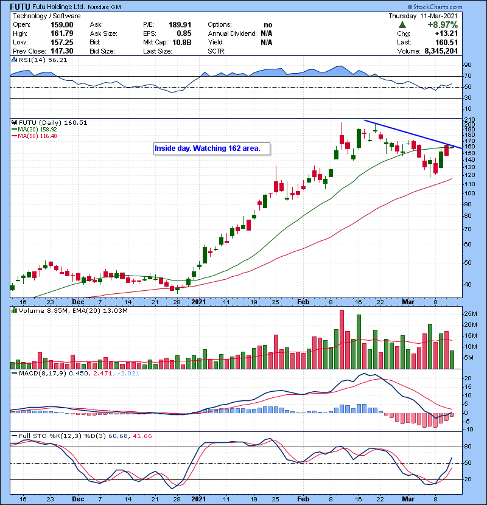Click the EPS value 0.85
Image resolution: width=487 pixels, height=505 pixels.
pyautogui.click(x=184, y=33)
